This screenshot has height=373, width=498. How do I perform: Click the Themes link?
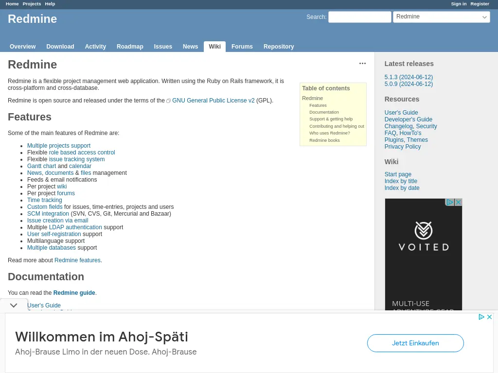point(417,140)
